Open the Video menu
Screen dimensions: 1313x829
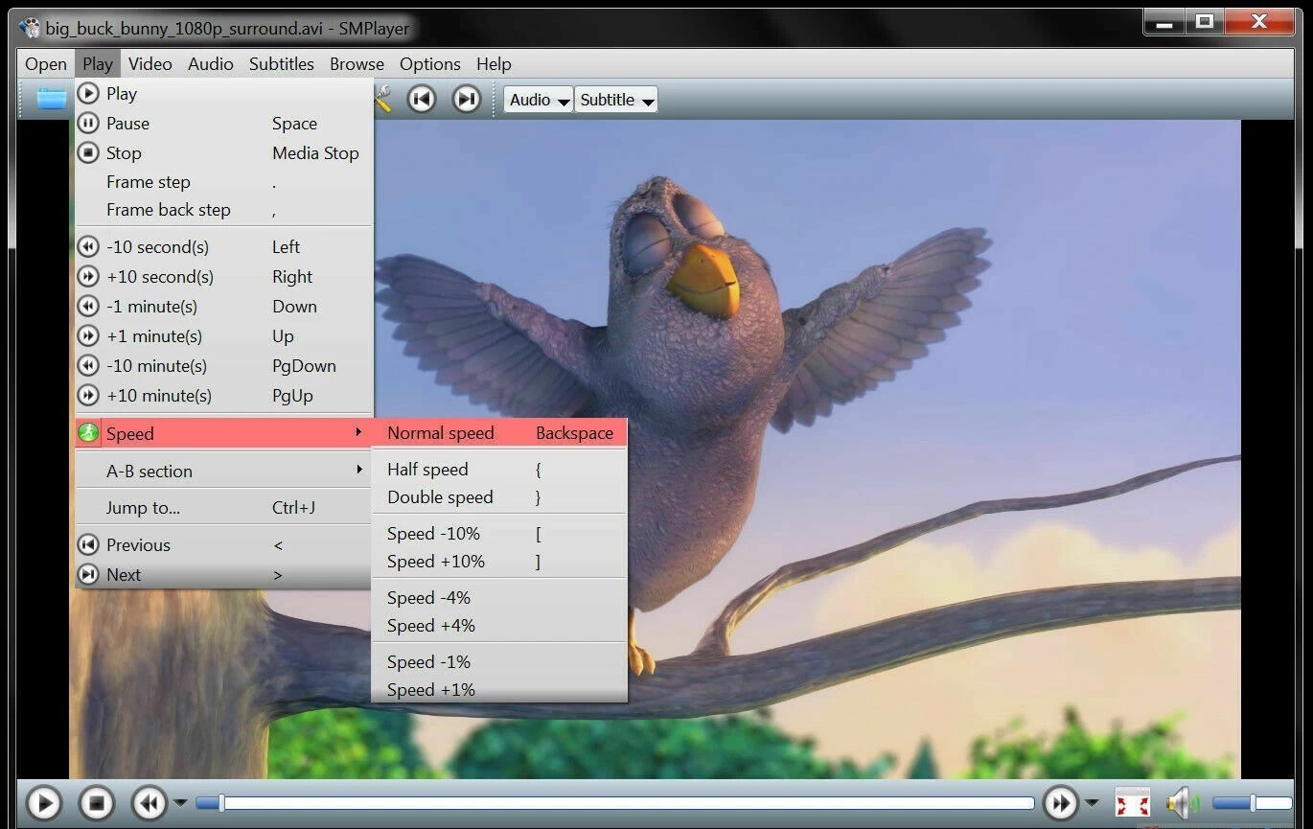[x=150, y=64]
